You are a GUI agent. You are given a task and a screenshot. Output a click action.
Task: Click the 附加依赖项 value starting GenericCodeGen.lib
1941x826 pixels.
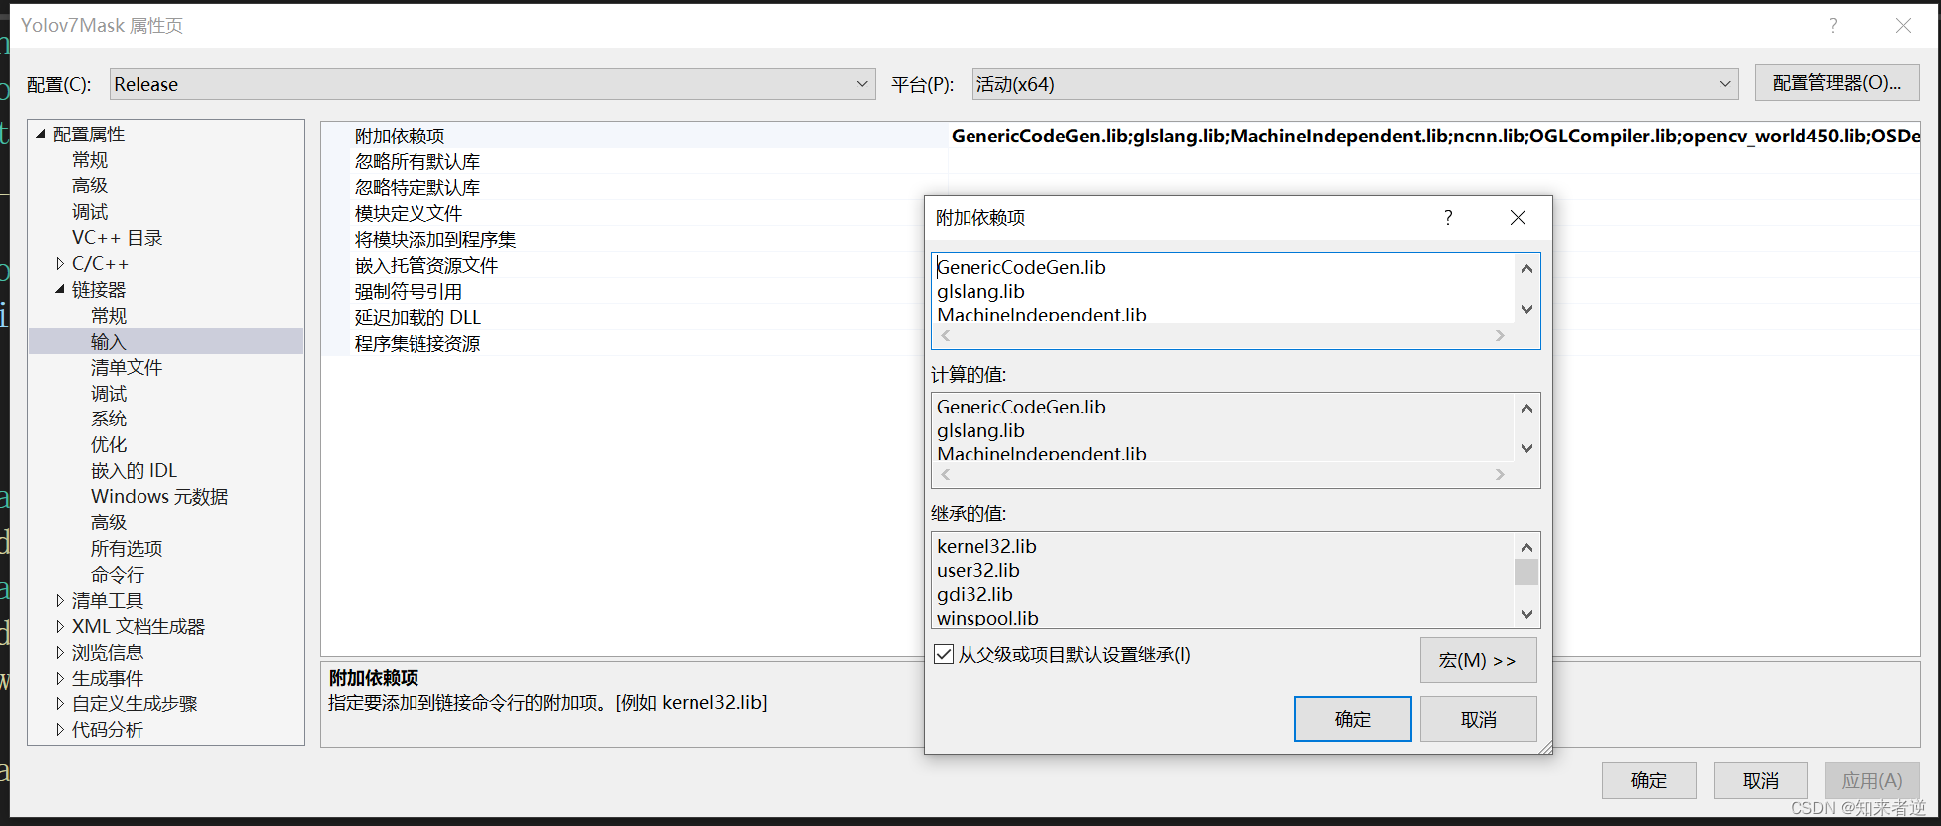[1434, 136]
